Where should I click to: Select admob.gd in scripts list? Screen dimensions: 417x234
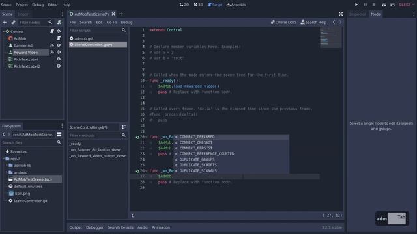(x=98, y=38)
